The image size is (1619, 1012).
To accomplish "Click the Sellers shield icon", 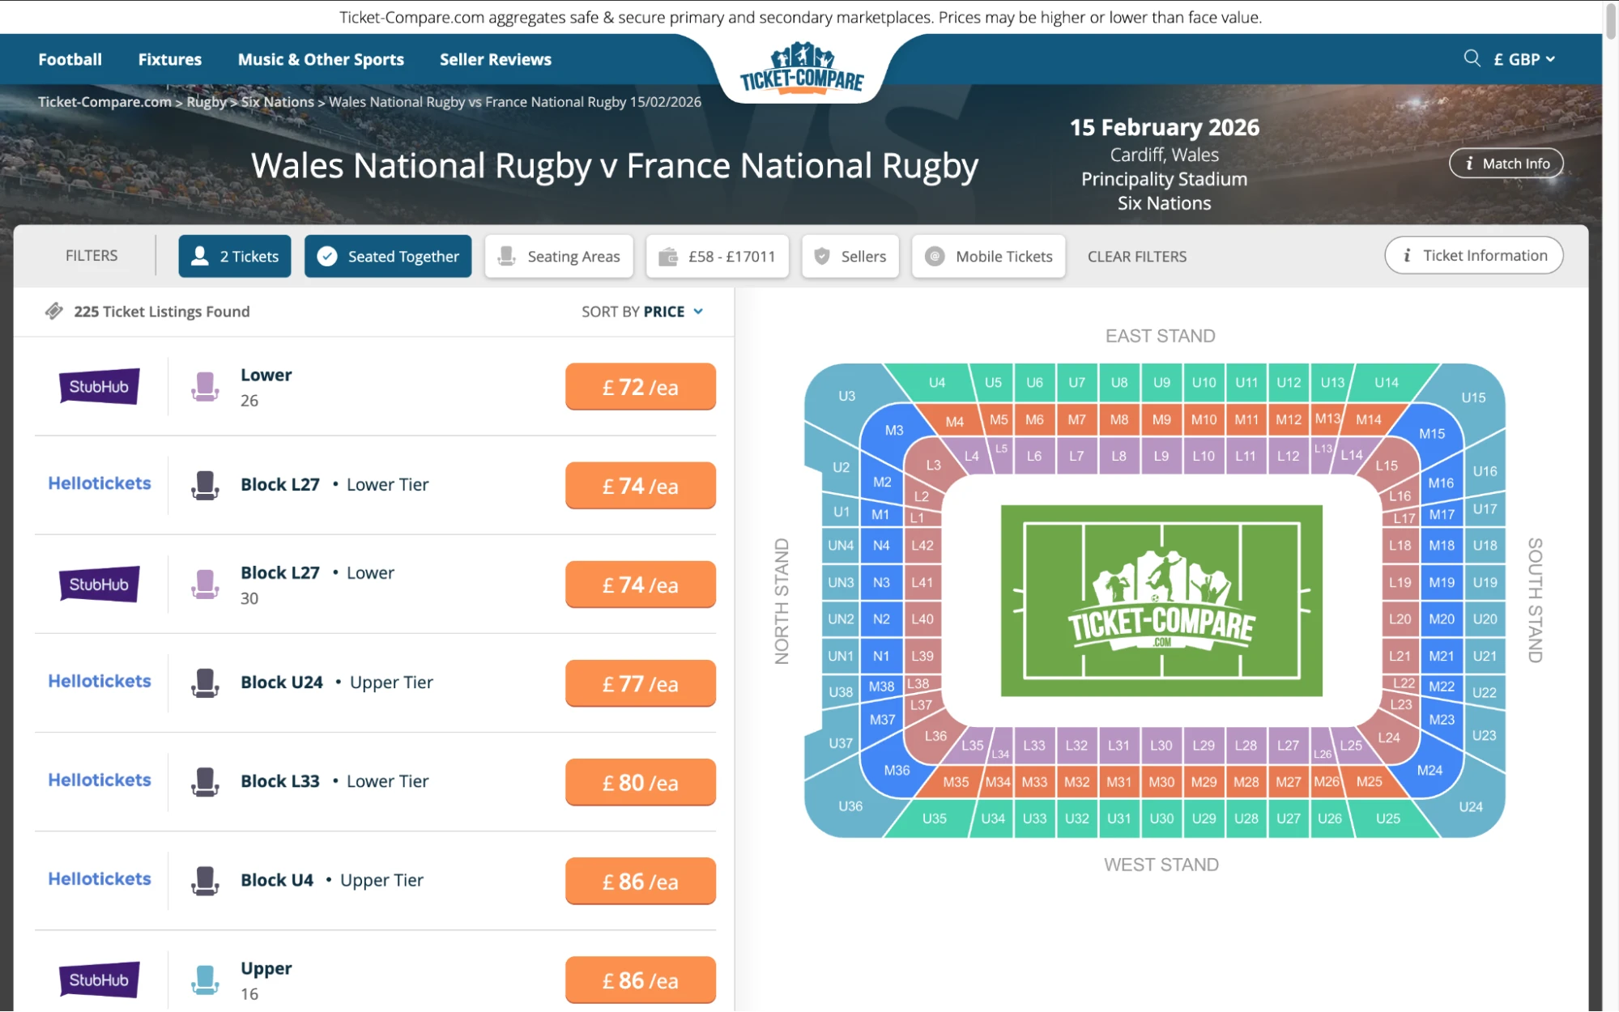I will click(x=821, y=256).
